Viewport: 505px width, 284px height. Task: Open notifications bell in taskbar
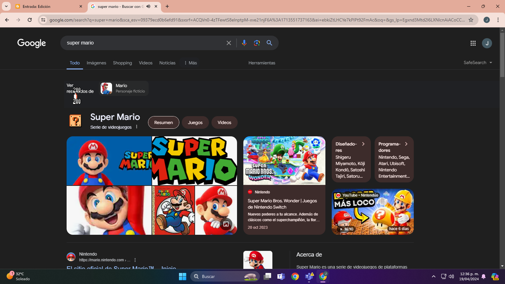(484, 276)
